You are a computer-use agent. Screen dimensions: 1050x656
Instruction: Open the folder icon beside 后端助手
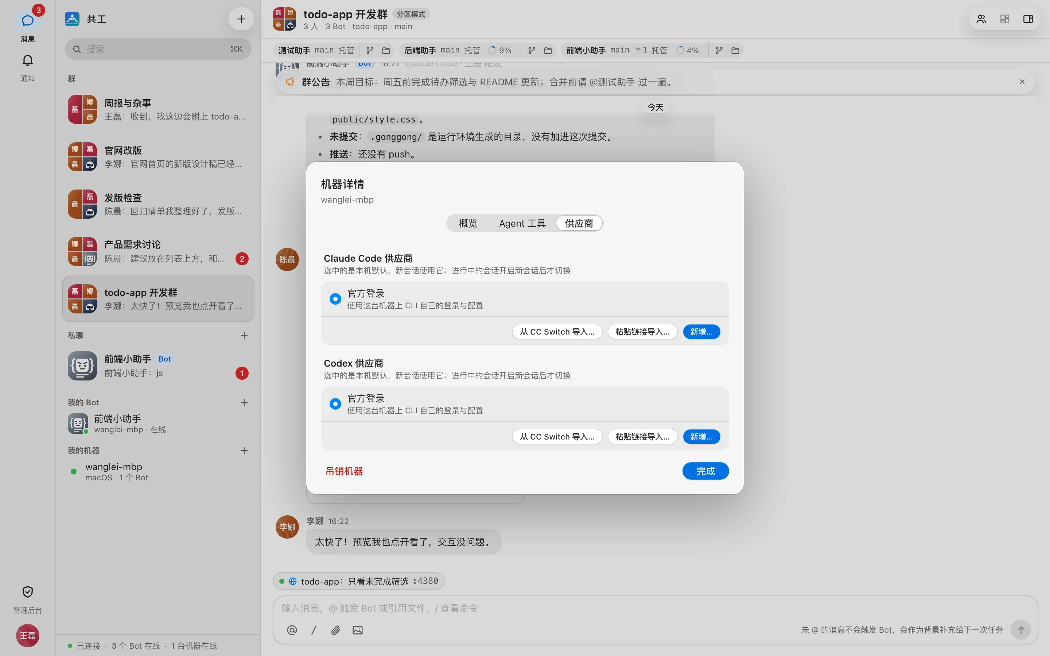pos(548,50)
